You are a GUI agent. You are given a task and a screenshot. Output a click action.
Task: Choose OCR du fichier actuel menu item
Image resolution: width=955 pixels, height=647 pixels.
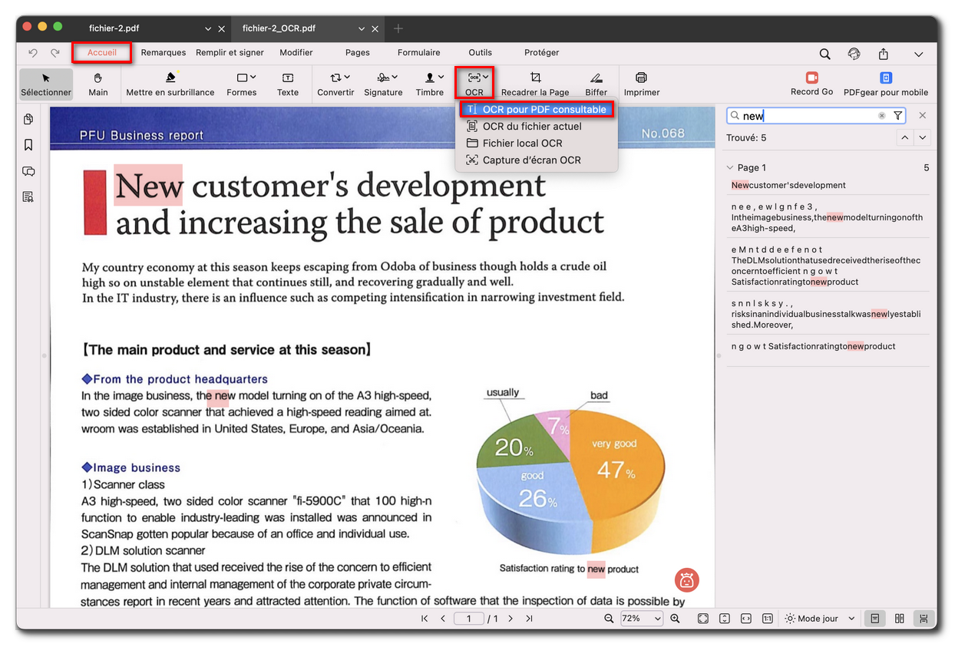(531, 127)
